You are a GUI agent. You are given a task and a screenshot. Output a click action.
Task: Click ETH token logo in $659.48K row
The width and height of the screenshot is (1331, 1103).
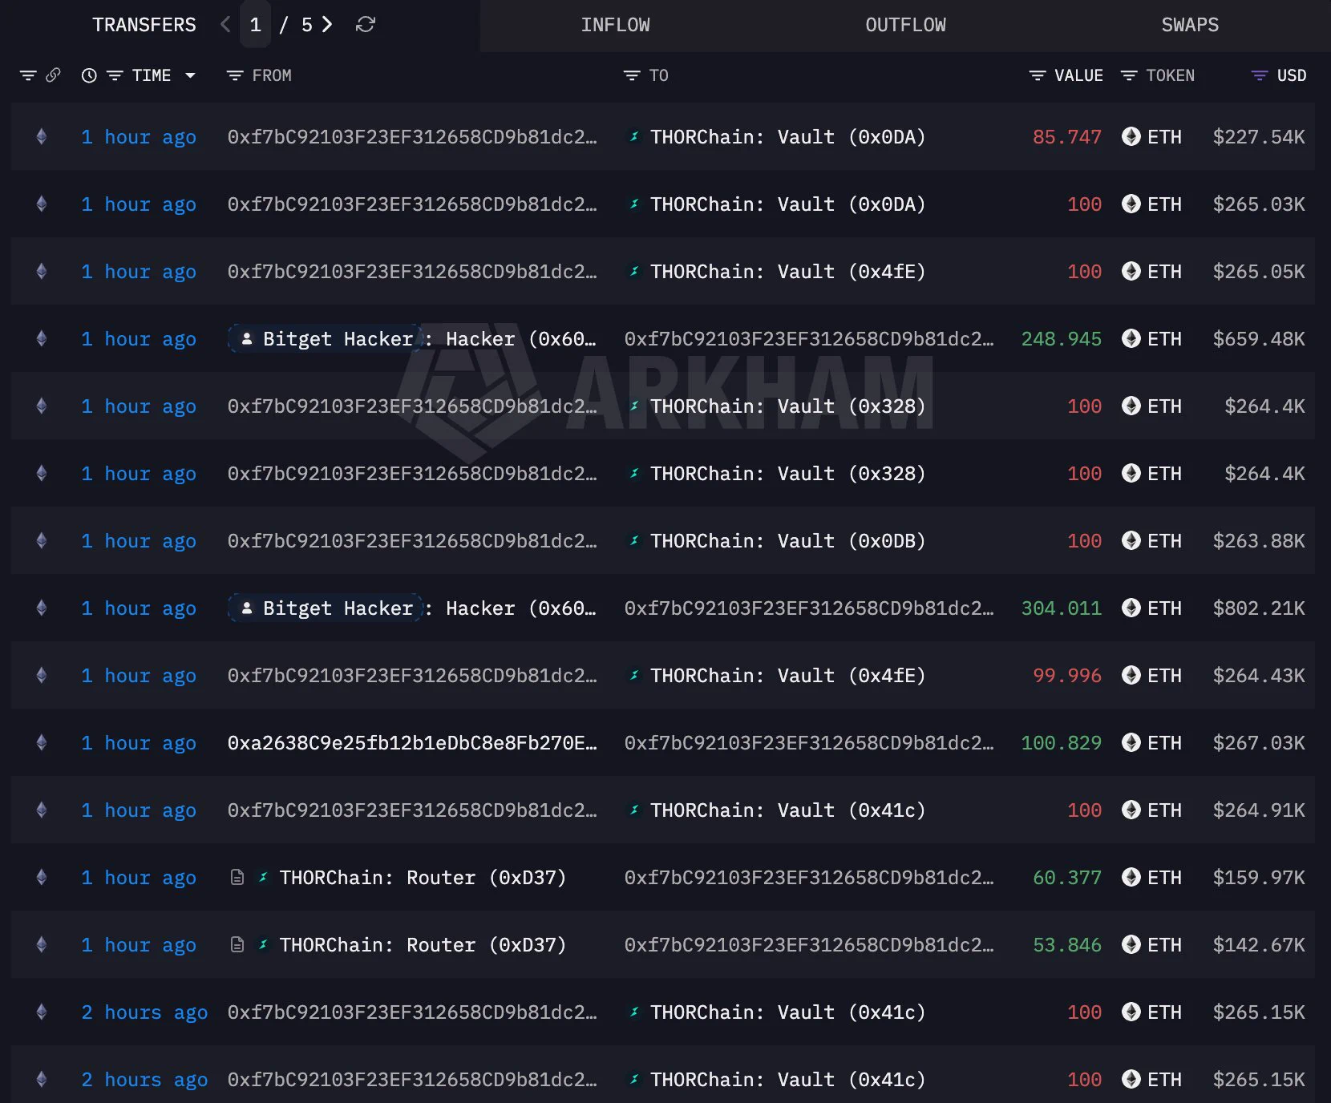1131,339
